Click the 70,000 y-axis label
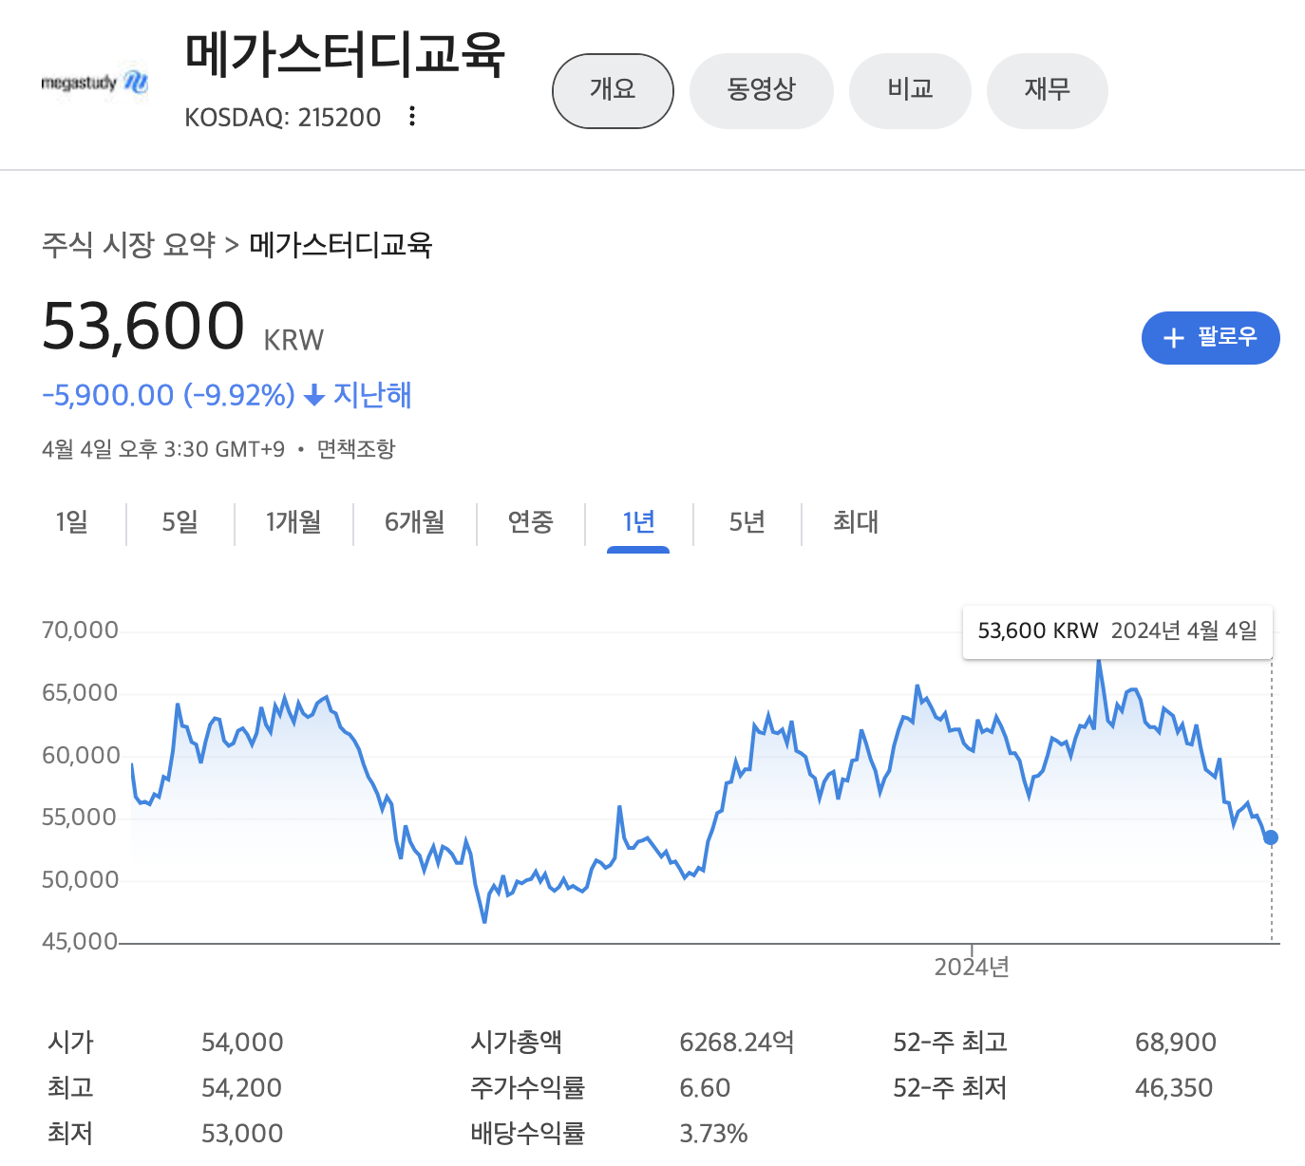This screenshot has width=1305, height=1166. click(x=80, y=630)
